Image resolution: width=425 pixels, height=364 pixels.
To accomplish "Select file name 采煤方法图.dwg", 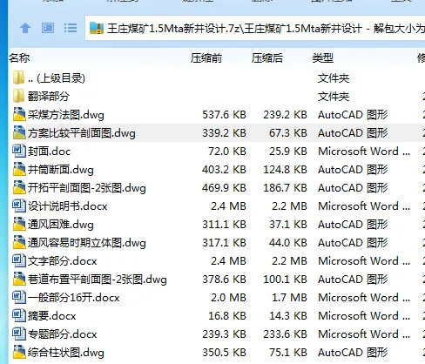I will [66, 115].
